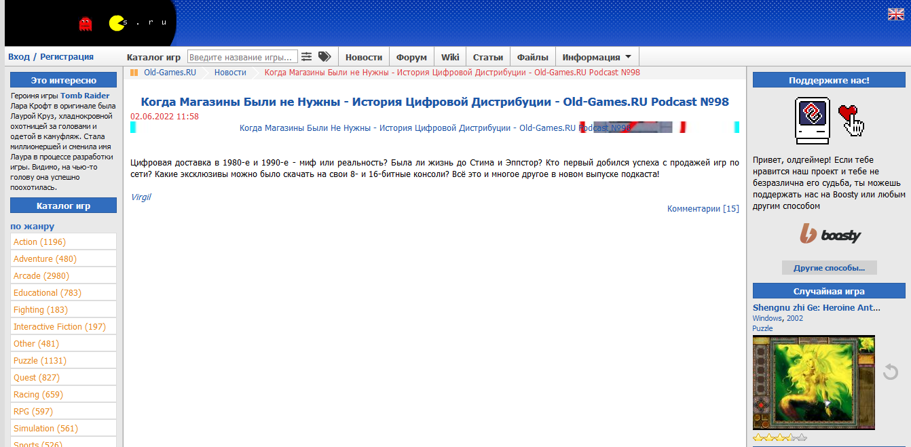Click the Puzzle genre link under random game
911x447 pixels.
coord(762,328)
